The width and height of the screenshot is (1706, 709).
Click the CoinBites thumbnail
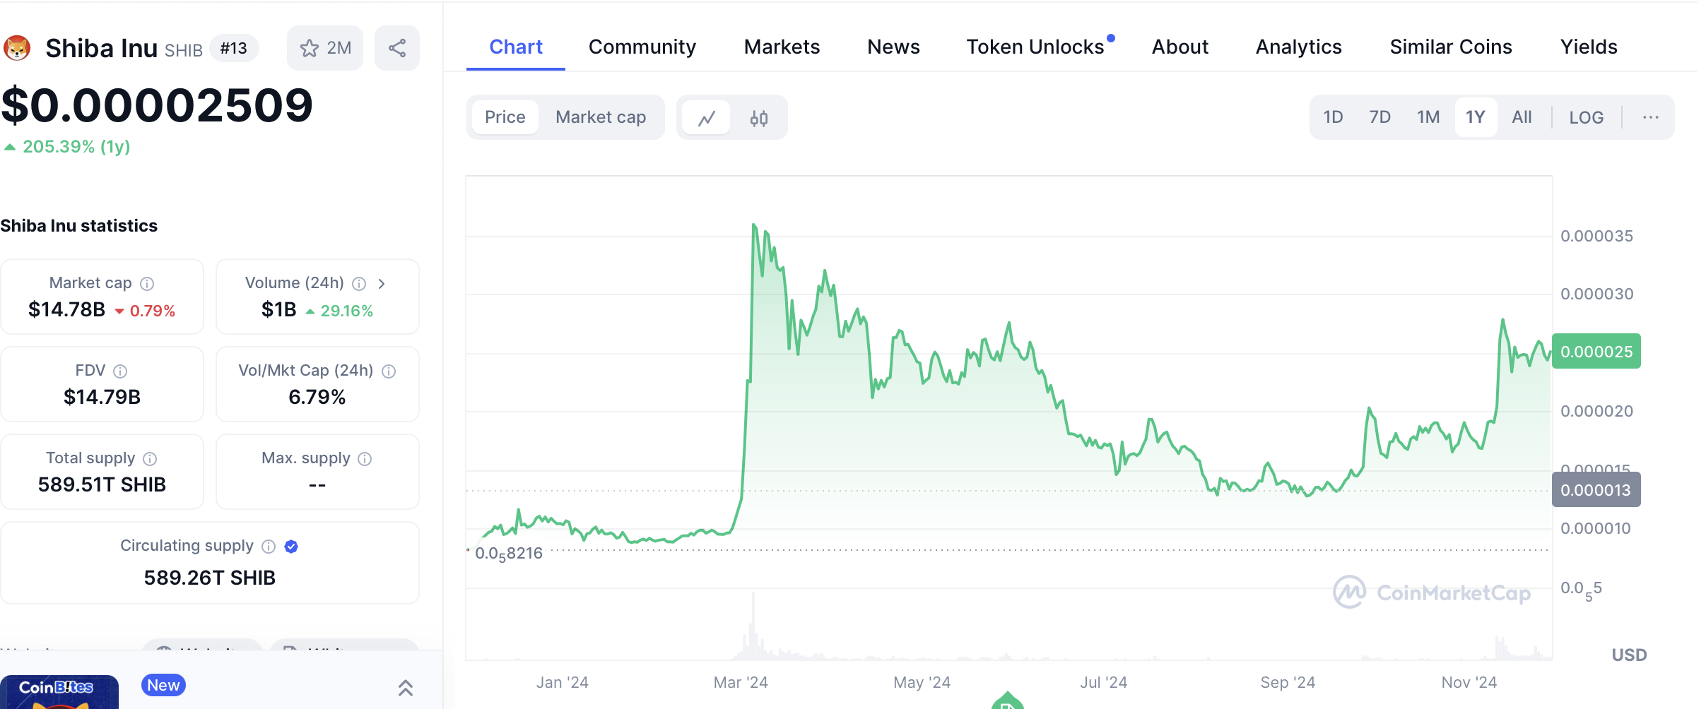pos(59,692)
